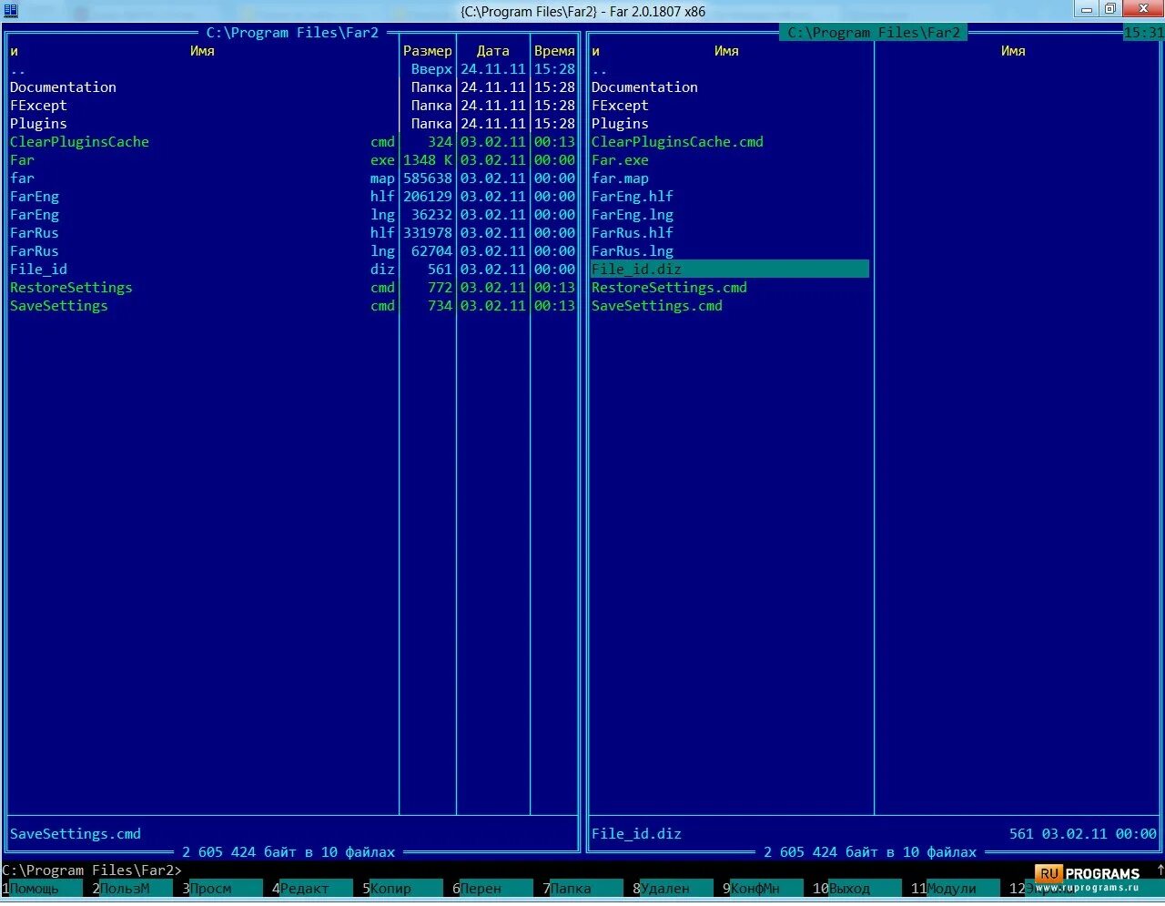Click the command line prompt C:\Program Files\Far2>

pos(91,870)
